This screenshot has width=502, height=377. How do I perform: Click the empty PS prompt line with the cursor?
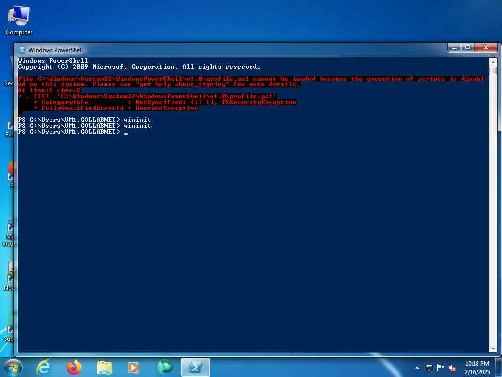[x=73, y=132]
